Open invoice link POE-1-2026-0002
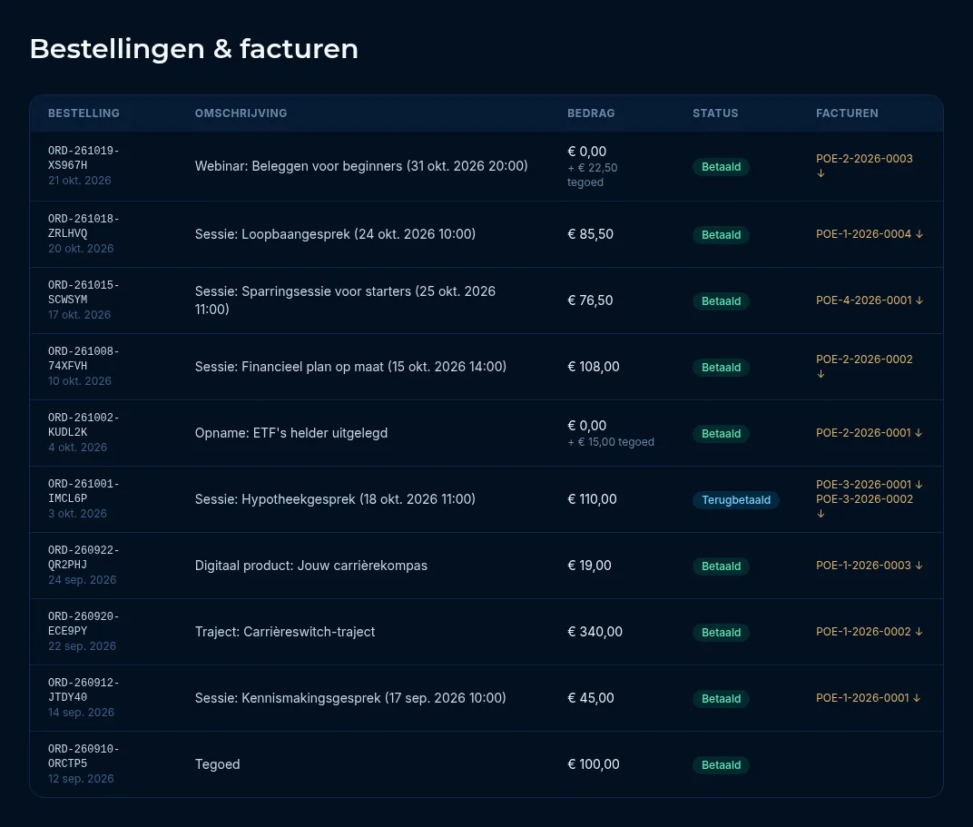Viewport: 973px width, 827px height. click(x=863, y=632)
